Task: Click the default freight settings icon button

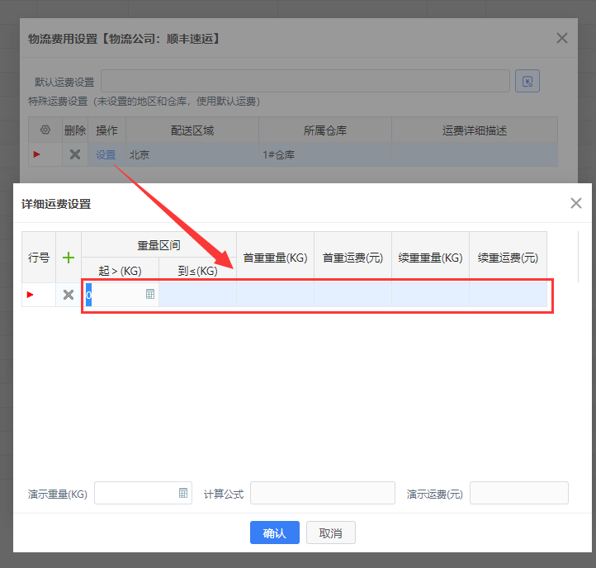Action: click(x=527, y=81)
